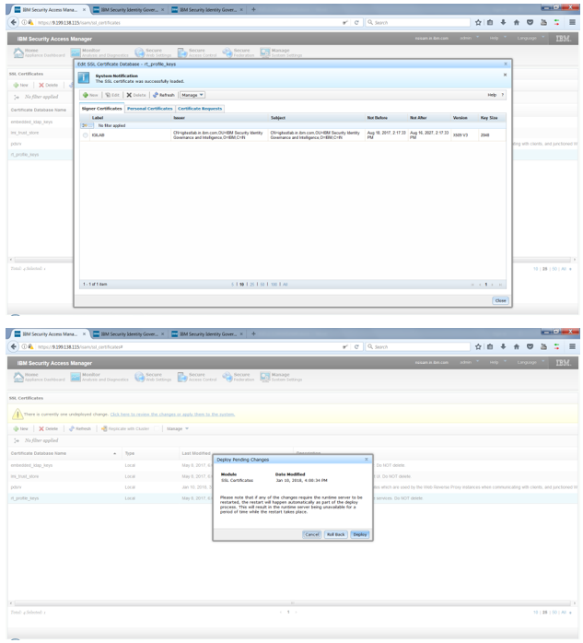The image size is (583, 643).
Task: Open the Language dropdown in the lower header
Action: click(x=531, y=362)
